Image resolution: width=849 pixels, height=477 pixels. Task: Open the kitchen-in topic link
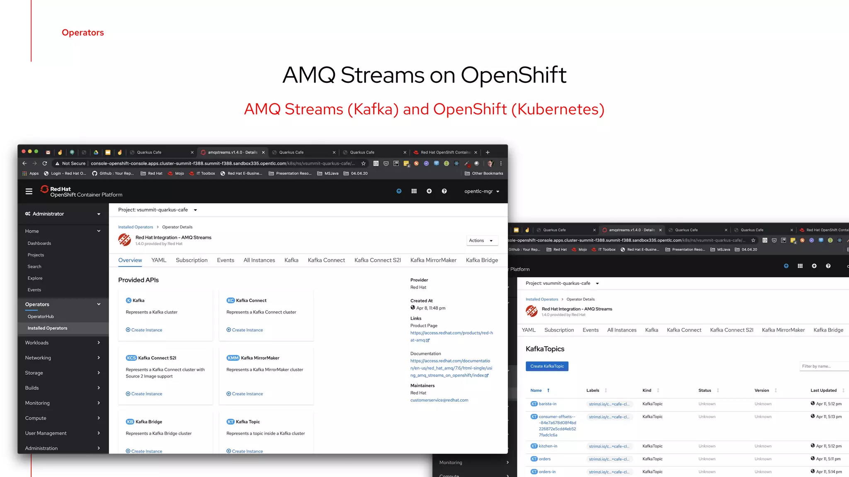pyautogui.click(x=548, y=446)
